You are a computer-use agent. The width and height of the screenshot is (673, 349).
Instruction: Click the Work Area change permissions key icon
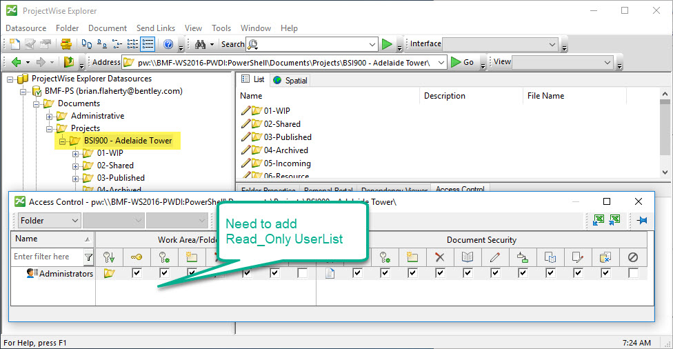(137, 257)
